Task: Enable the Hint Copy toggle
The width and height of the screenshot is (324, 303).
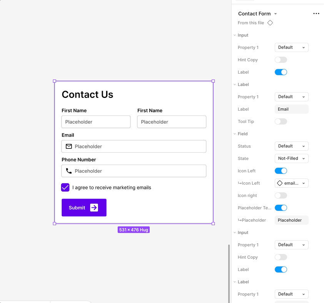Action: [x=281, y=60]
